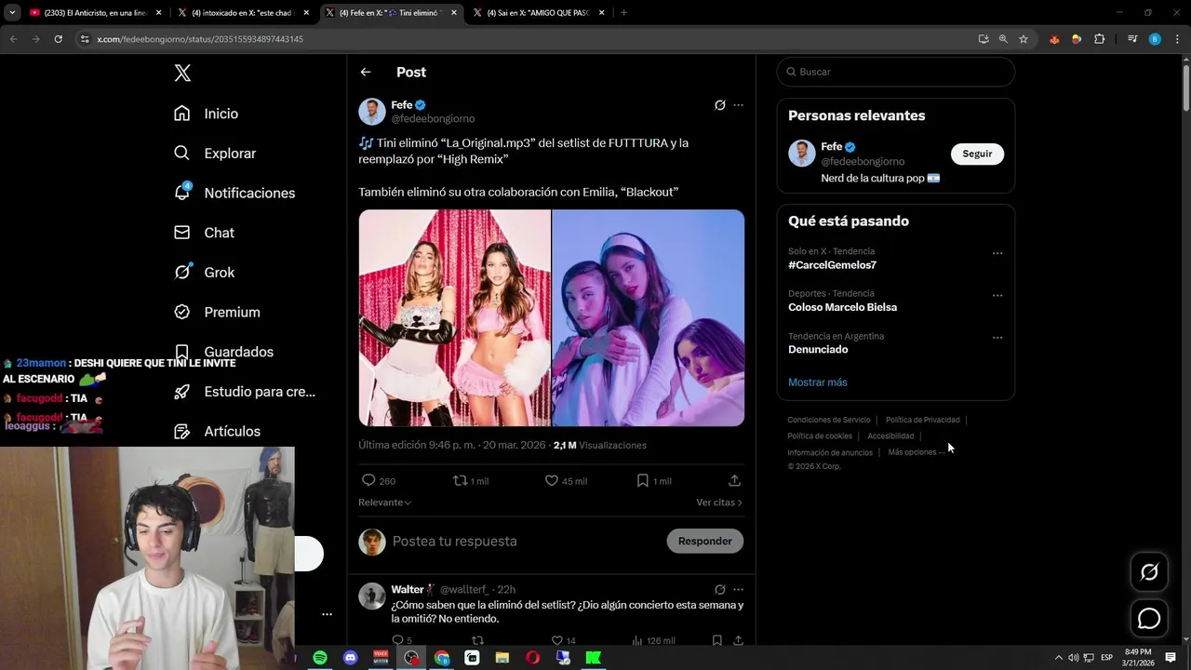Go back using the Post header arrow
Viewport: 1191px width, 670px height.
coord(366,72)
